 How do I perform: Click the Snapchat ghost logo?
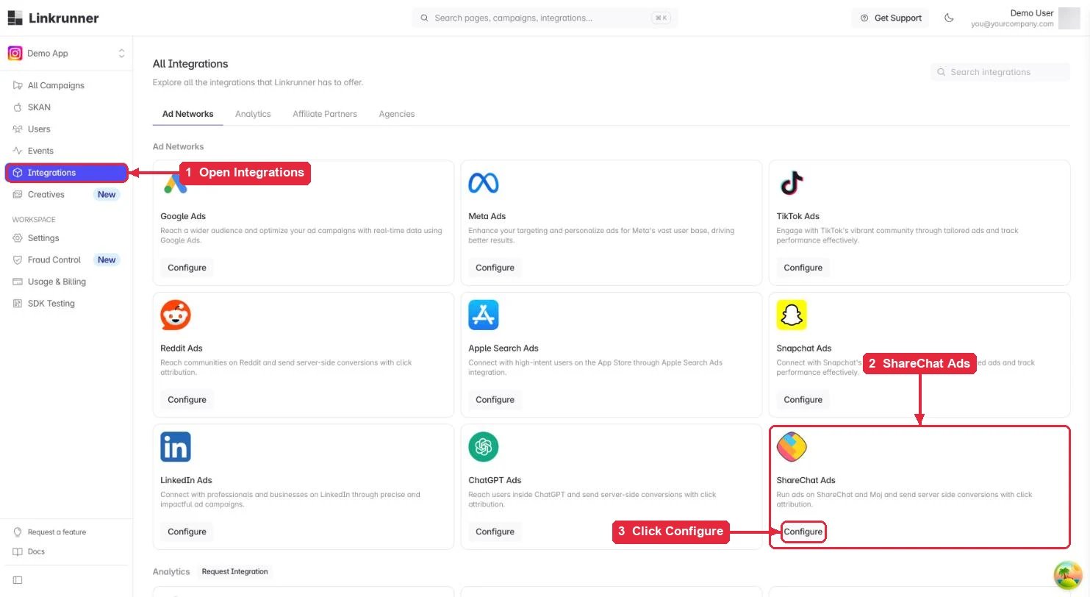(x=792, y=315)
